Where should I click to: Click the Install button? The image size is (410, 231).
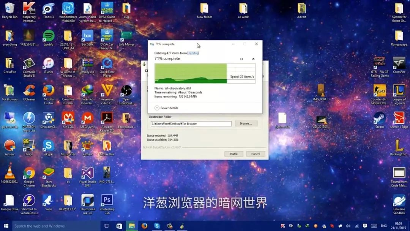point(234,154)
